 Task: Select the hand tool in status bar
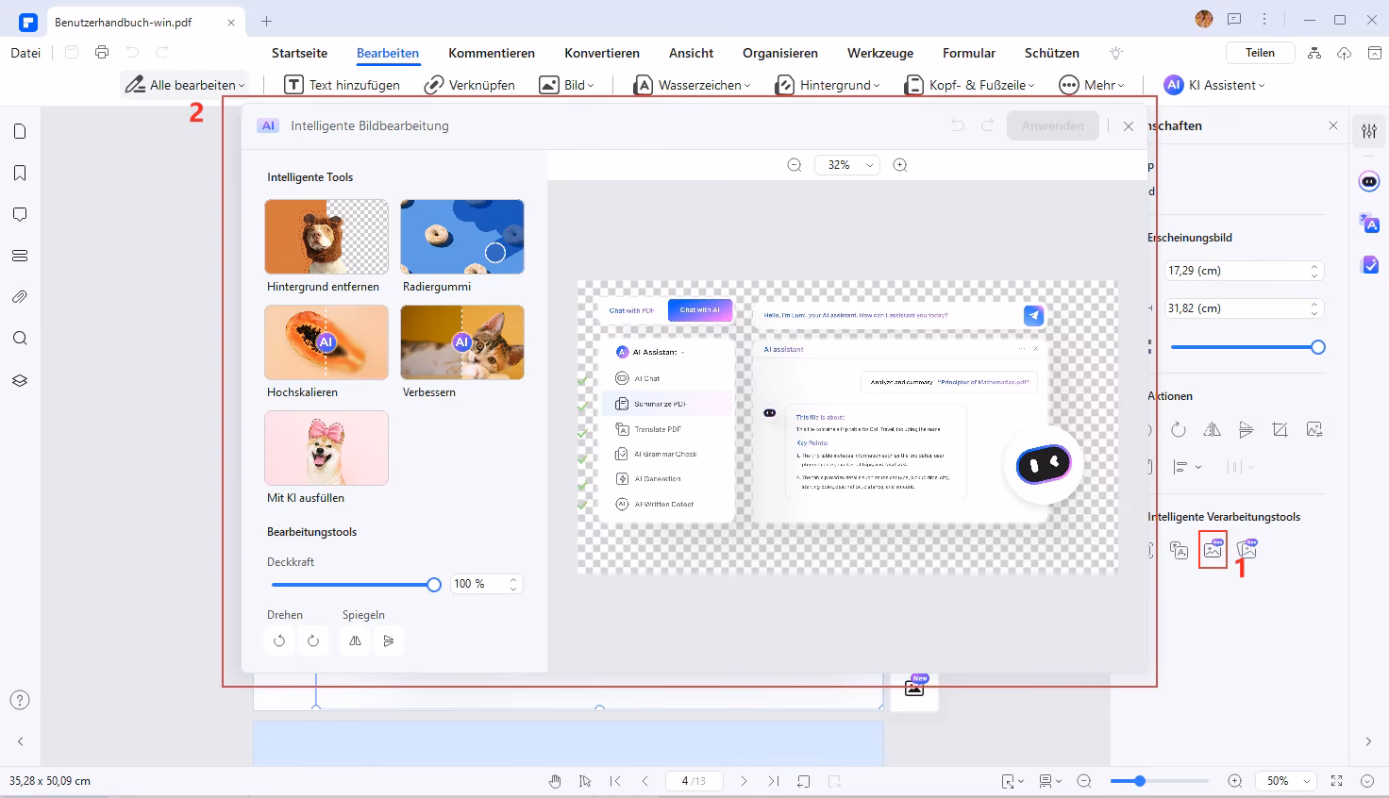click(x=556, y=781)
